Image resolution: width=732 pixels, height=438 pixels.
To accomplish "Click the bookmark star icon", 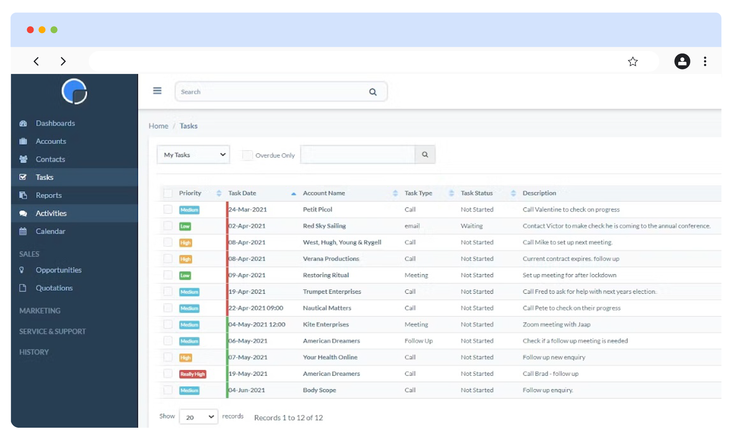I will point(633,61).
